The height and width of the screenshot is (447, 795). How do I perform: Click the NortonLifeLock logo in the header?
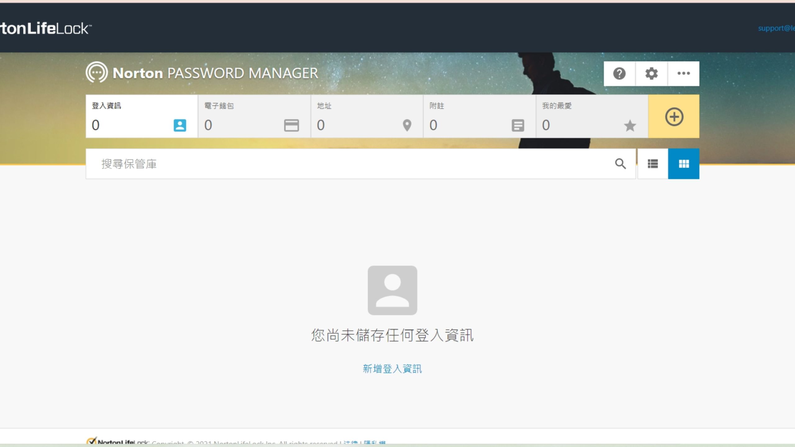click(46, 29)
